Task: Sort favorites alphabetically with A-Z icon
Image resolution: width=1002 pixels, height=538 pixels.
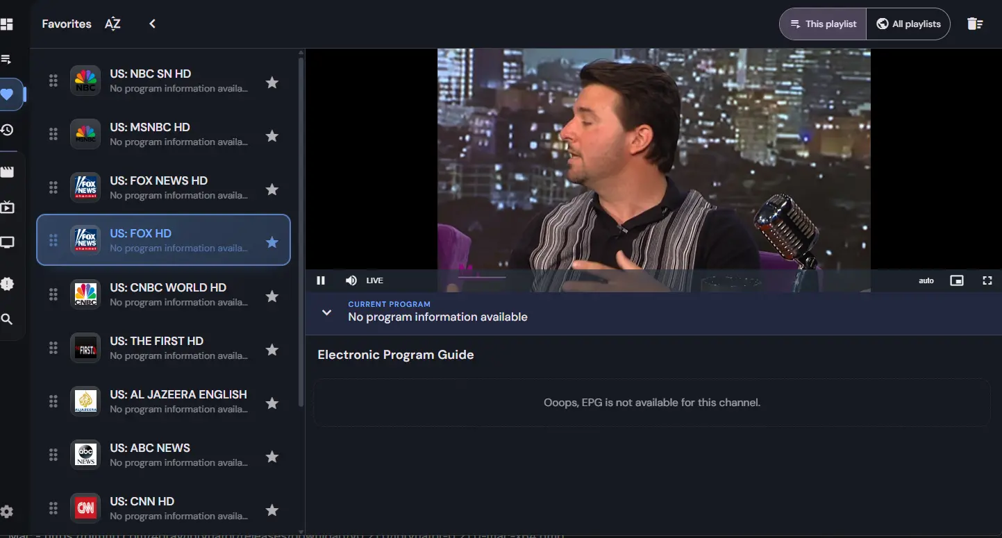Action: (112, 24)
